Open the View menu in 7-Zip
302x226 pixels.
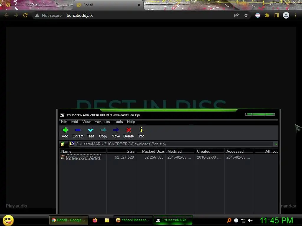click(x=86, y=122)
